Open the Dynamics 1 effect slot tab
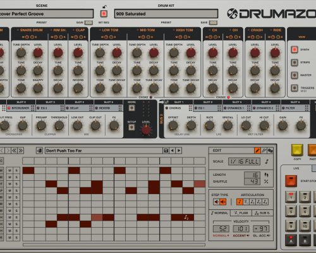 point(237,108)
